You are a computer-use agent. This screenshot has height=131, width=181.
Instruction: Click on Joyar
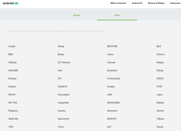(160, 95)
